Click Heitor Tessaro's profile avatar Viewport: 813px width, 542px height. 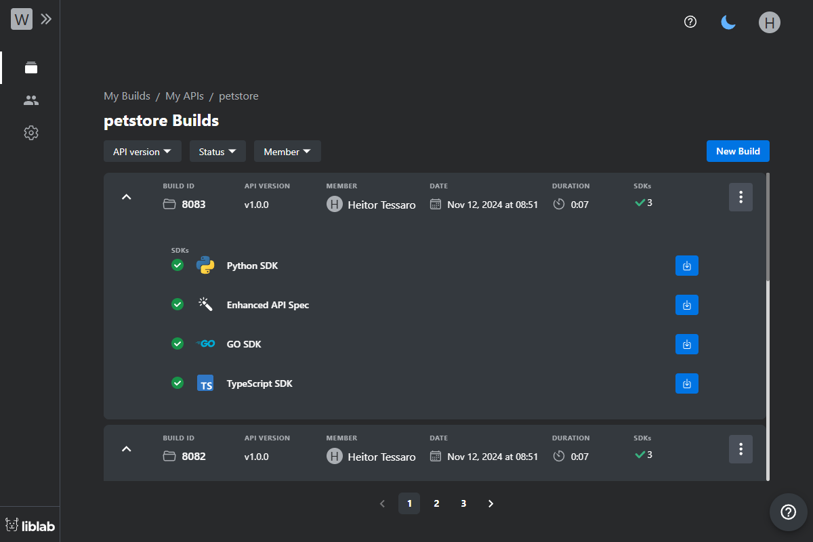point(769,22)
